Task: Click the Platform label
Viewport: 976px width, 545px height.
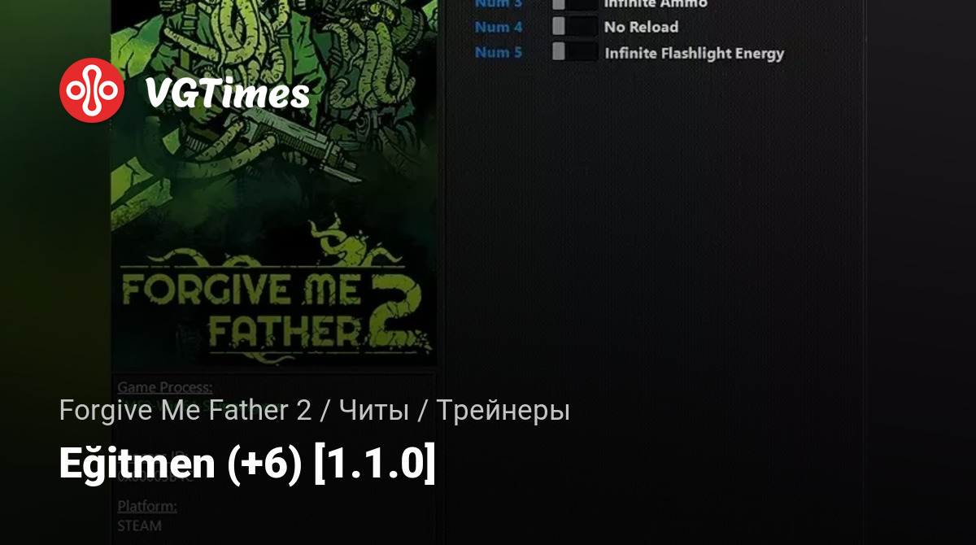Action: 147,506
